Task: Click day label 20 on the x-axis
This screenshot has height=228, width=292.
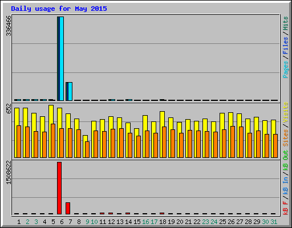Action: tap(180, 222)
